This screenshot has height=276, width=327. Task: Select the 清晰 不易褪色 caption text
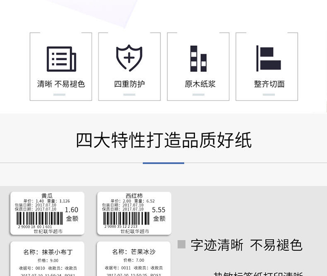click(x=61, y=84)
